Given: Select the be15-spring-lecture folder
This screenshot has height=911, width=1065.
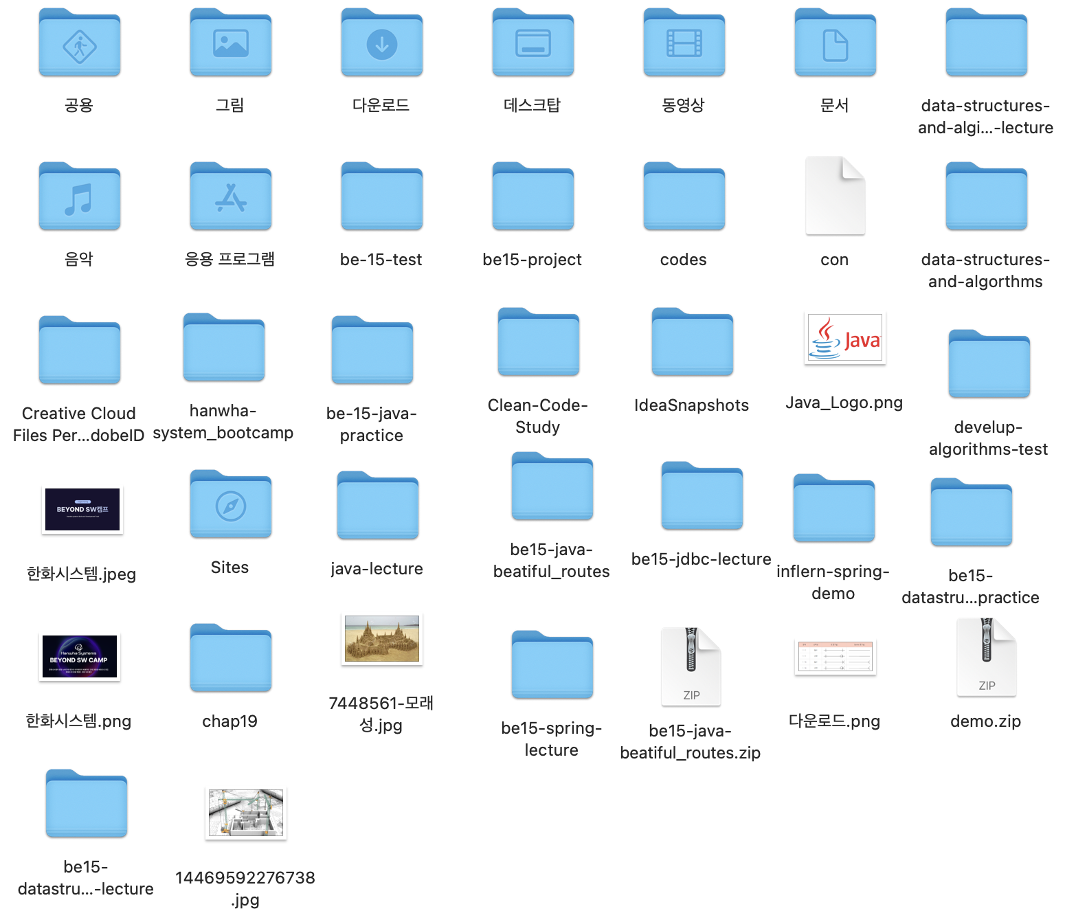Looking at the screenshot, I should (x=552, y=665).
